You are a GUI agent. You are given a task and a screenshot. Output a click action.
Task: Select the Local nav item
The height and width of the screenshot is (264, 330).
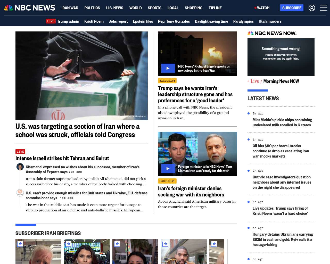[x=173, y=8]
